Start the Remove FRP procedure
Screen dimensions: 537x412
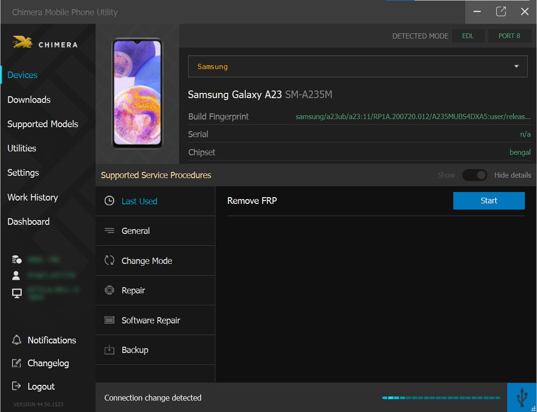[488, 201]
